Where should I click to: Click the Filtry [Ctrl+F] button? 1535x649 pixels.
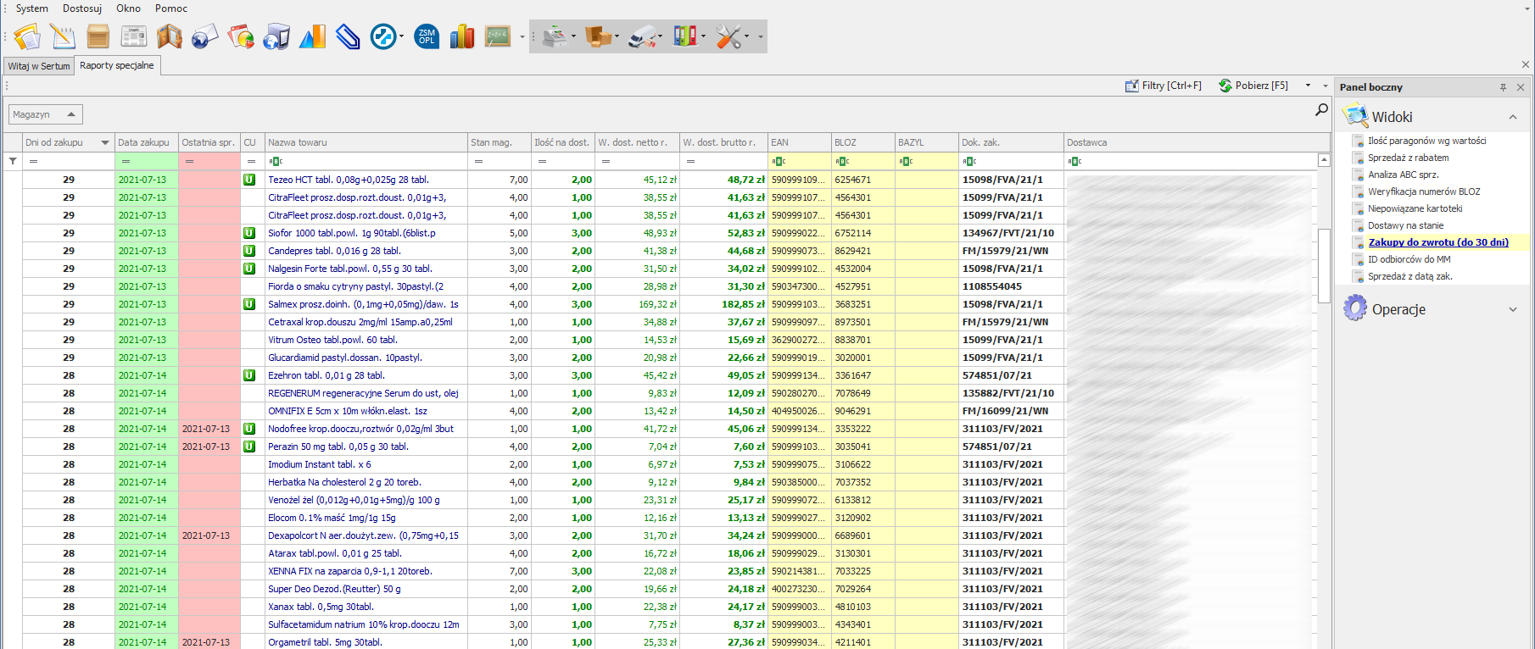pos(1164,86)
